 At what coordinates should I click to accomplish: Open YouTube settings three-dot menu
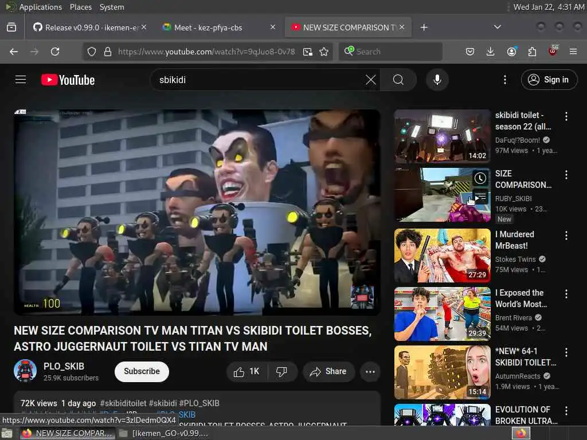504,80
